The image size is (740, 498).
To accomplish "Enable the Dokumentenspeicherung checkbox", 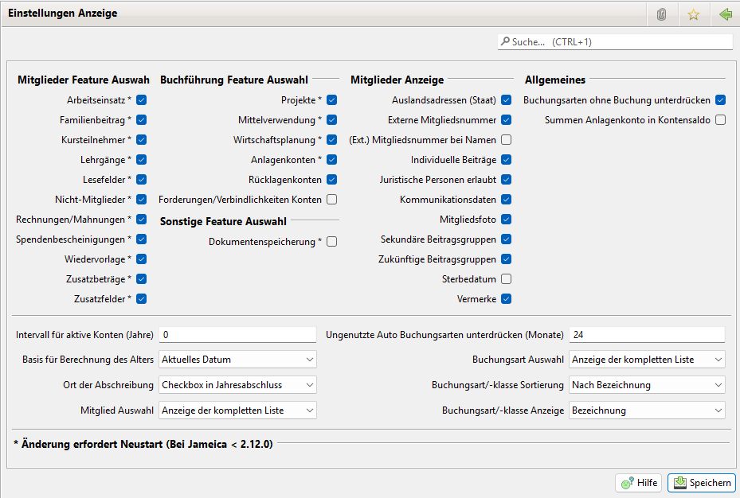I will [x=331, y=242].
